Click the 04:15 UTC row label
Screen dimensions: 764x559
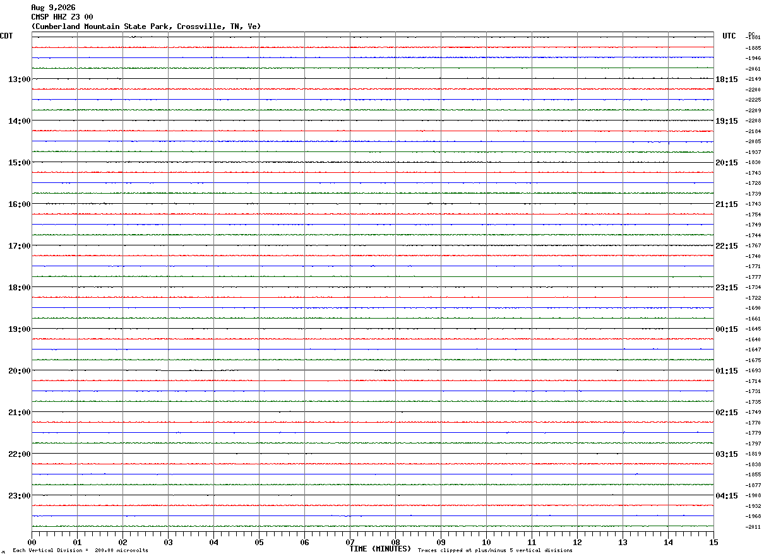[x=726, y=495]
